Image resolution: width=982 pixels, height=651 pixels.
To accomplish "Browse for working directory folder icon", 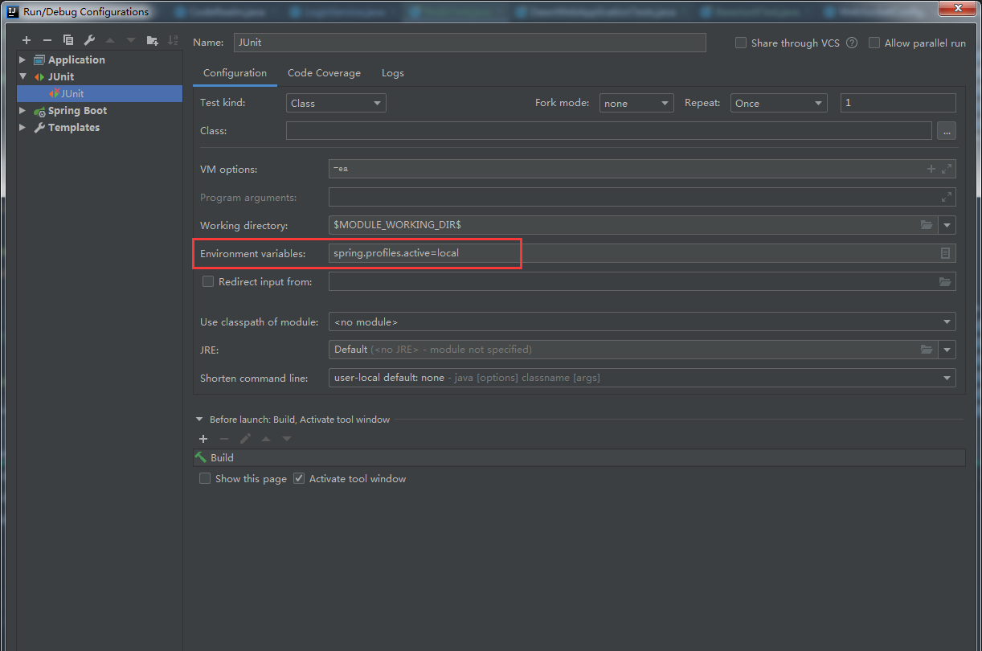I will pyautogui.click(x=927, y=225).
